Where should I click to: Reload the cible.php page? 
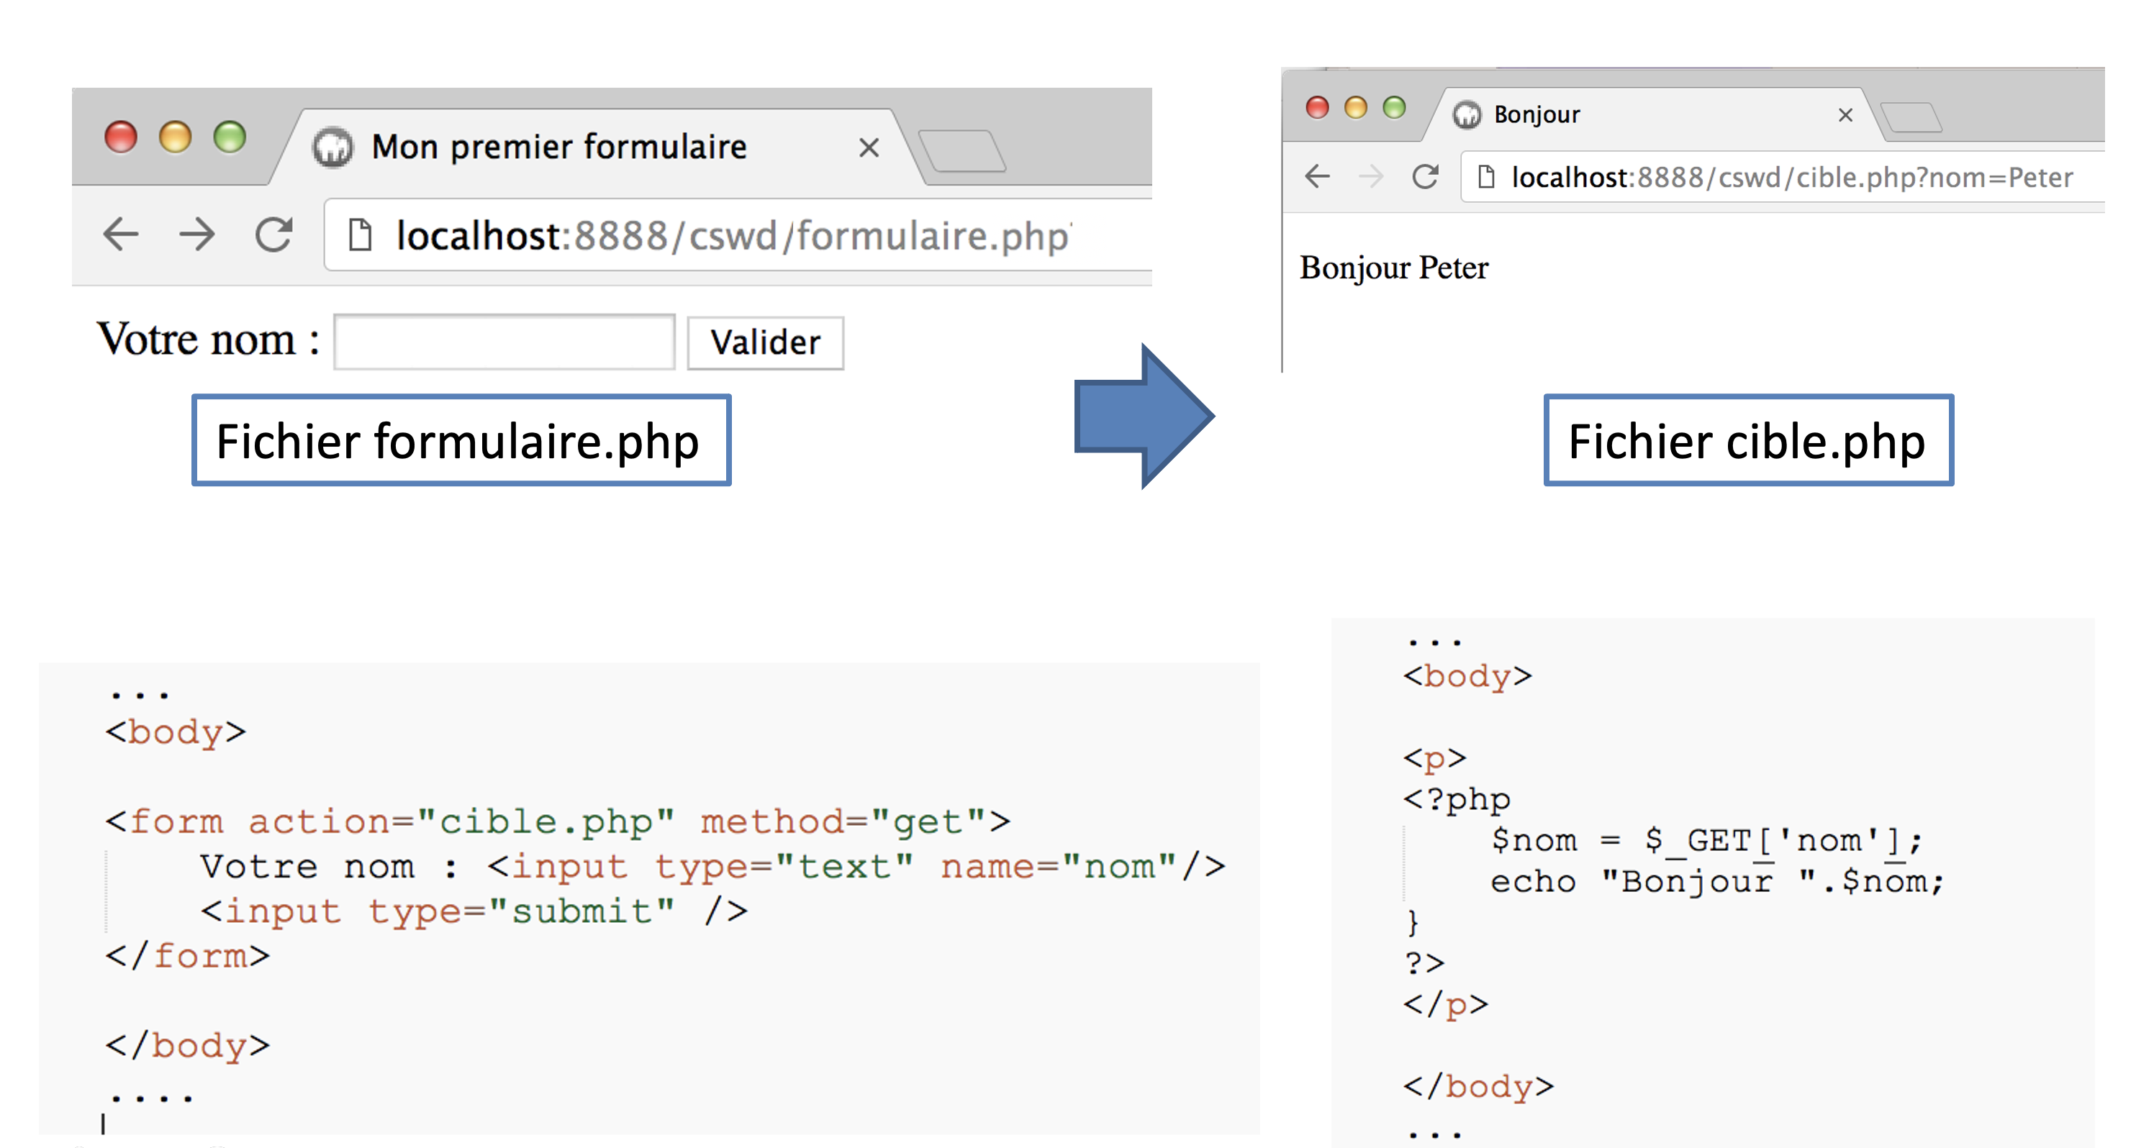click(1424, 176)
